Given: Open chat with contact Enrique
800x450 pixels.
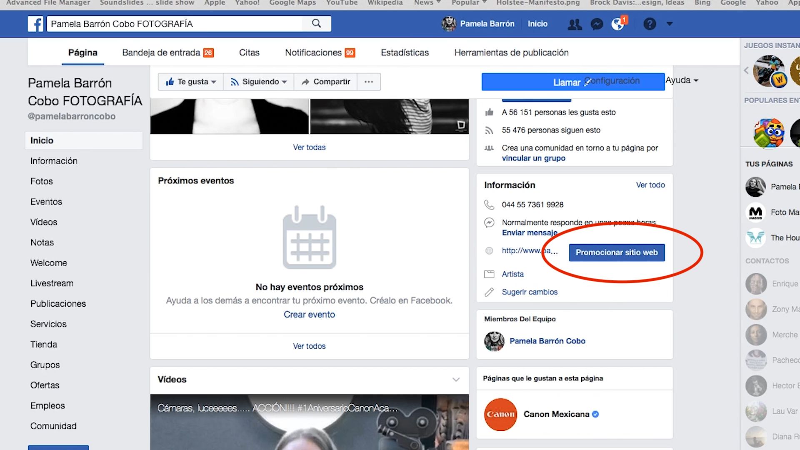Looking at the screenshot, I should click(x=772, y=284).
